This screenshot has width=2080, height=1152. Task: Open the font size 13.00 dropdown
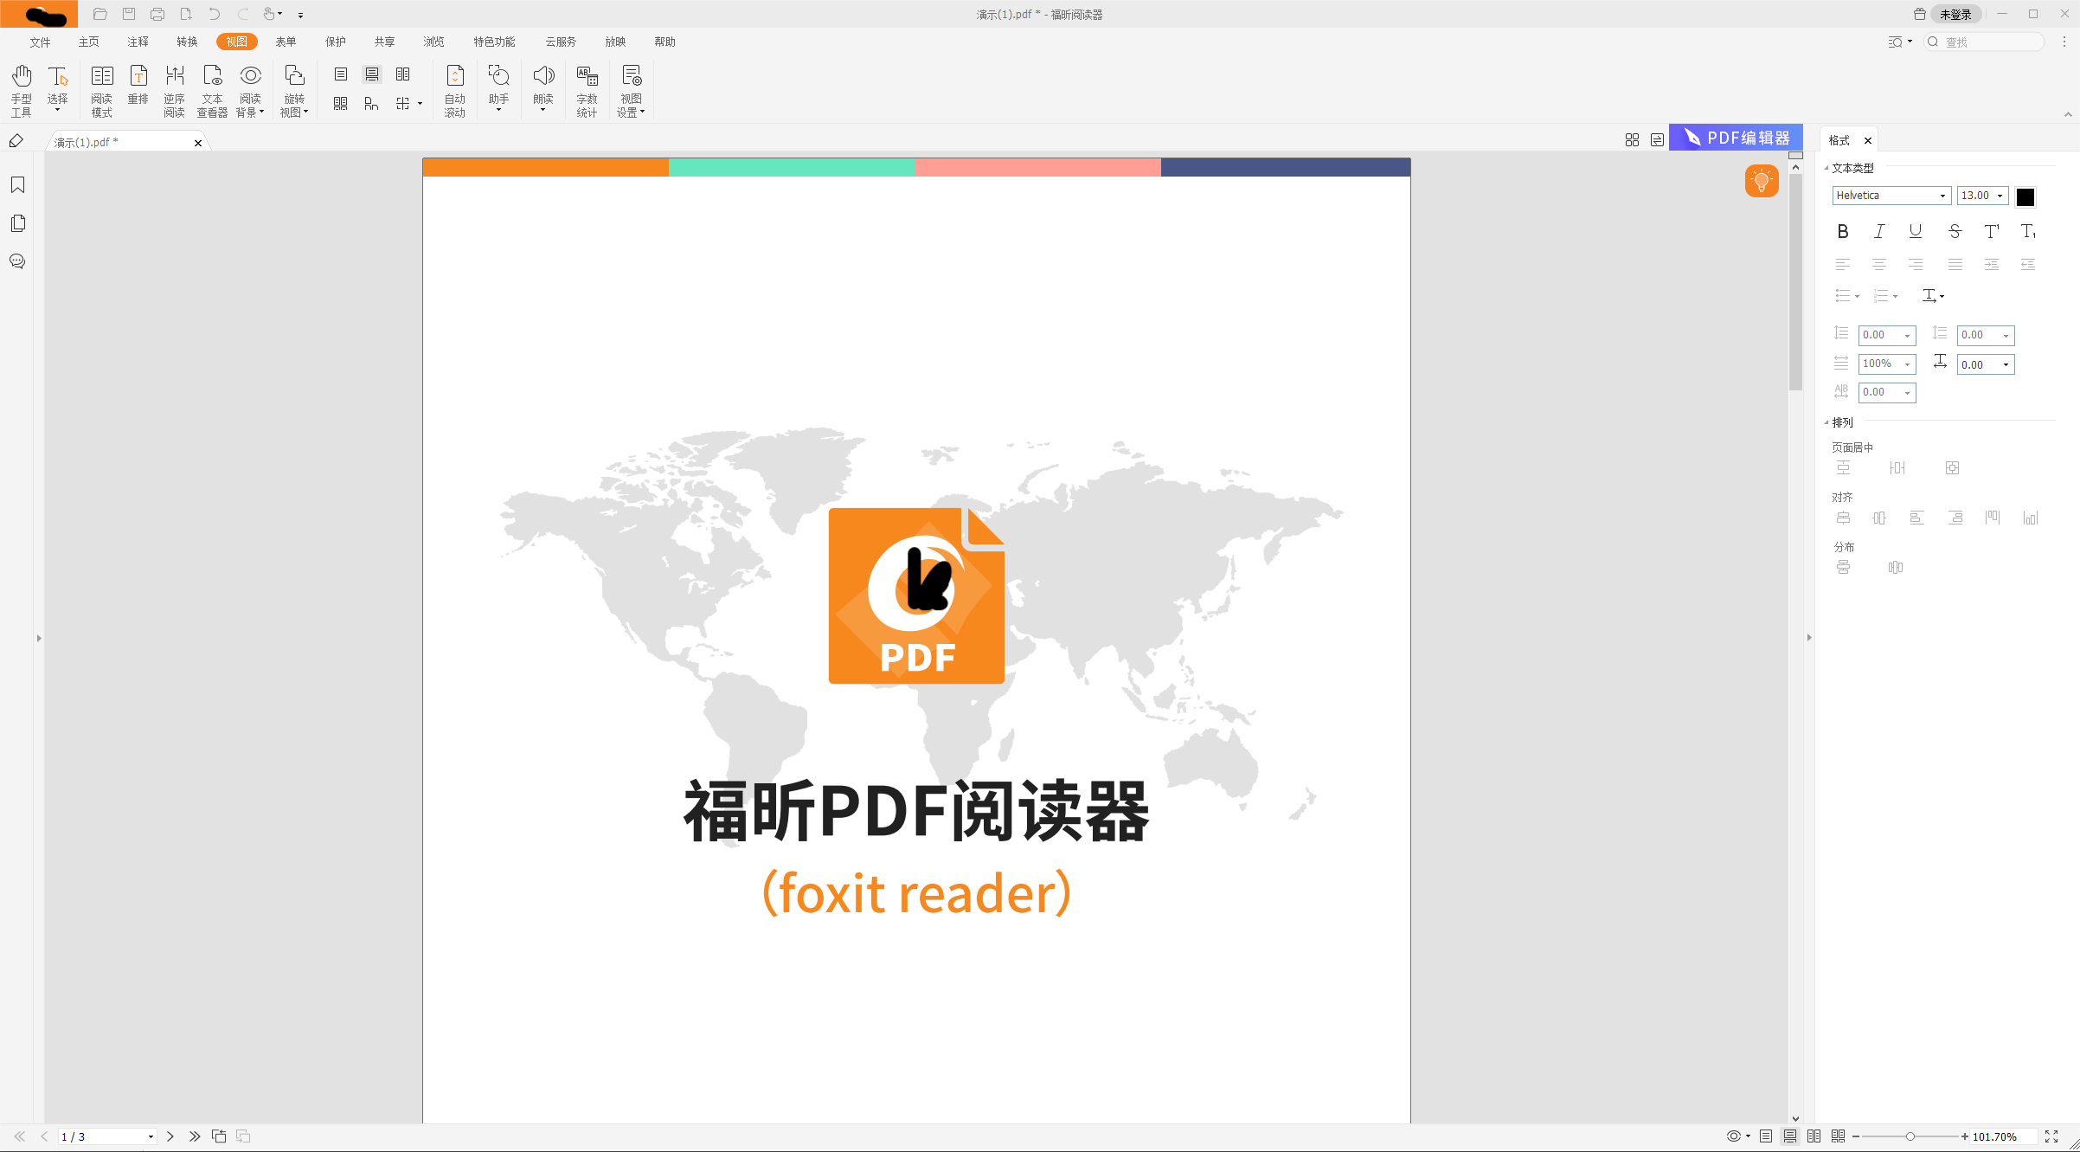click(x=2001, y=195)
